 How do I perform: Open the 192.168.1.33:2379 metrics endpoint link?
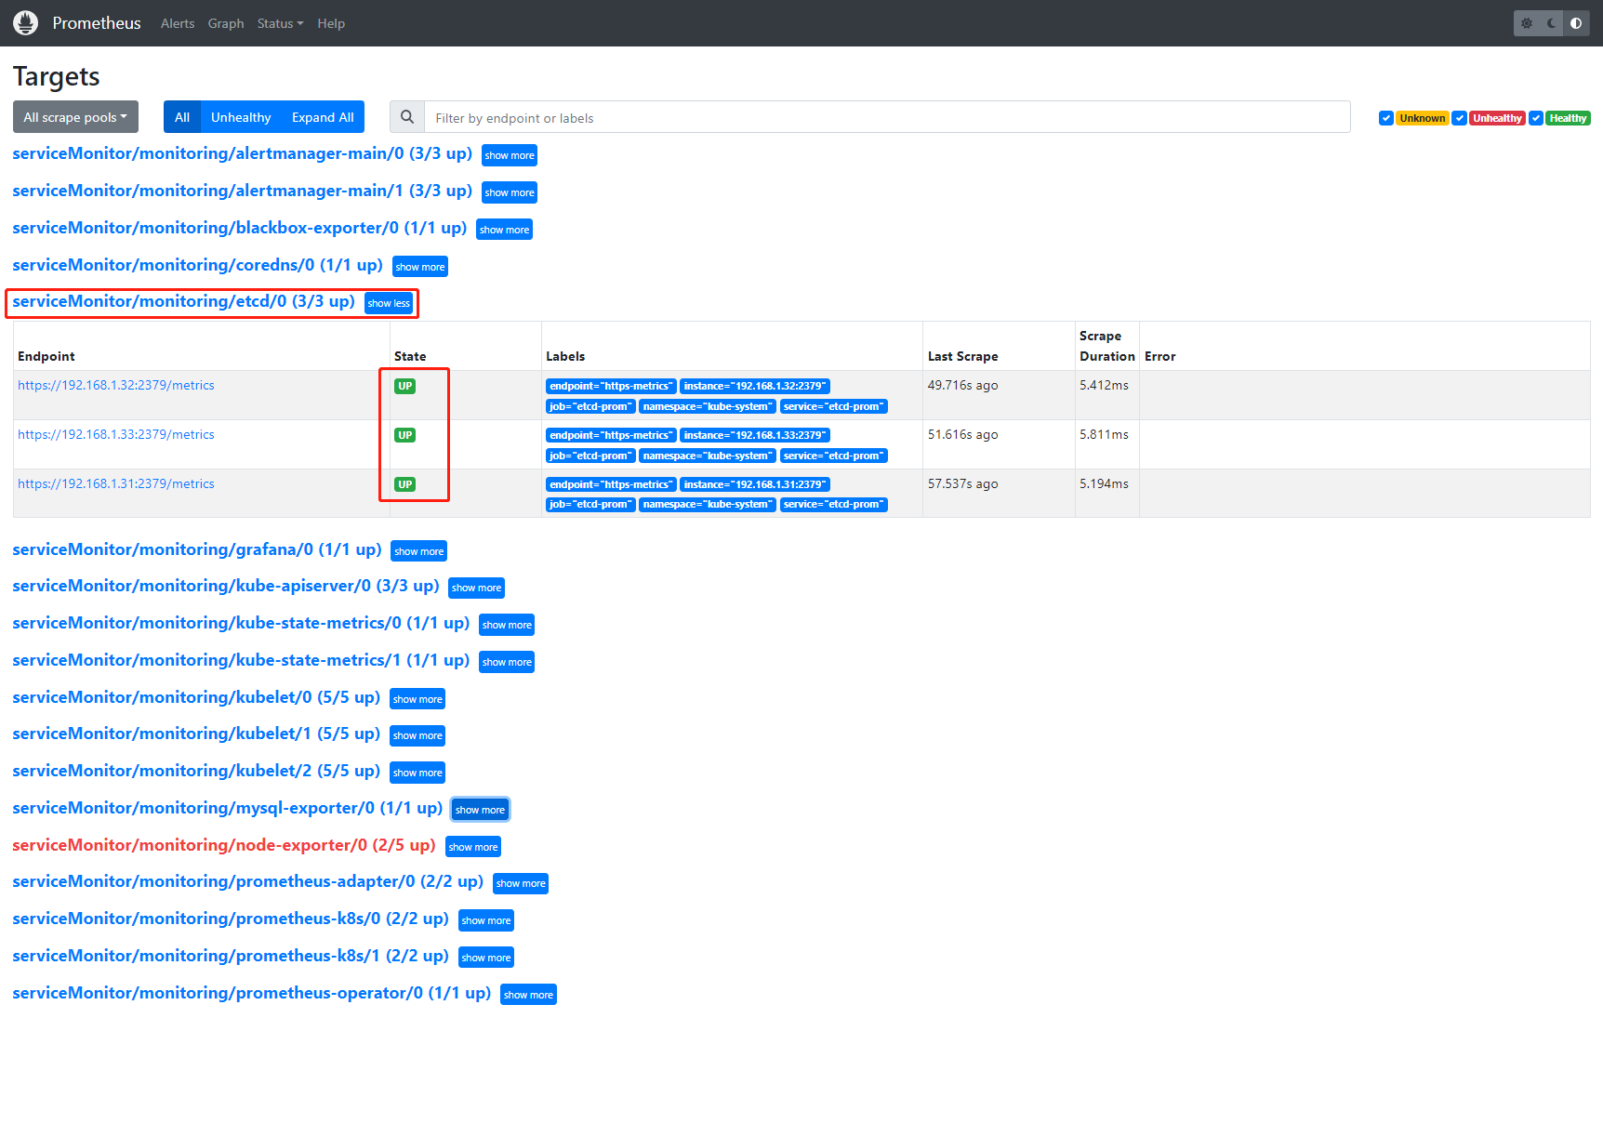[116, 434]
